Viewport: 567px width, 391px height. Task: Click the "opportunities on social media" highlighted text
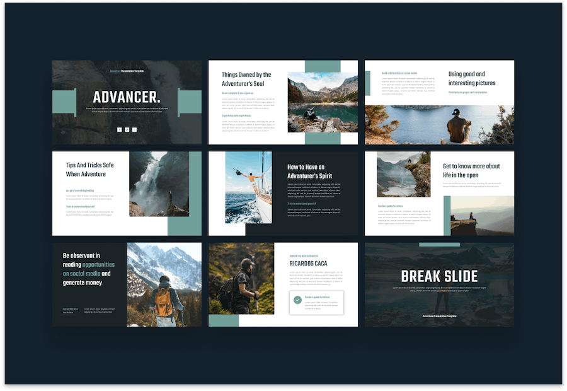[x=89, y=269]
